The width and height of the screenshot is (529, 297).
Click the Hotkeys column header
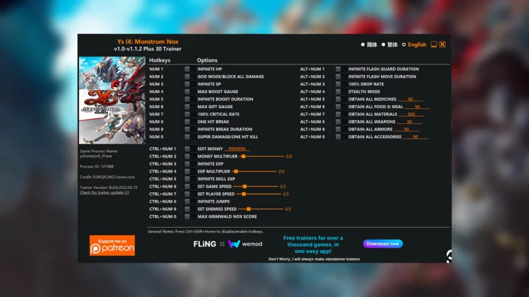coord(160,60)
